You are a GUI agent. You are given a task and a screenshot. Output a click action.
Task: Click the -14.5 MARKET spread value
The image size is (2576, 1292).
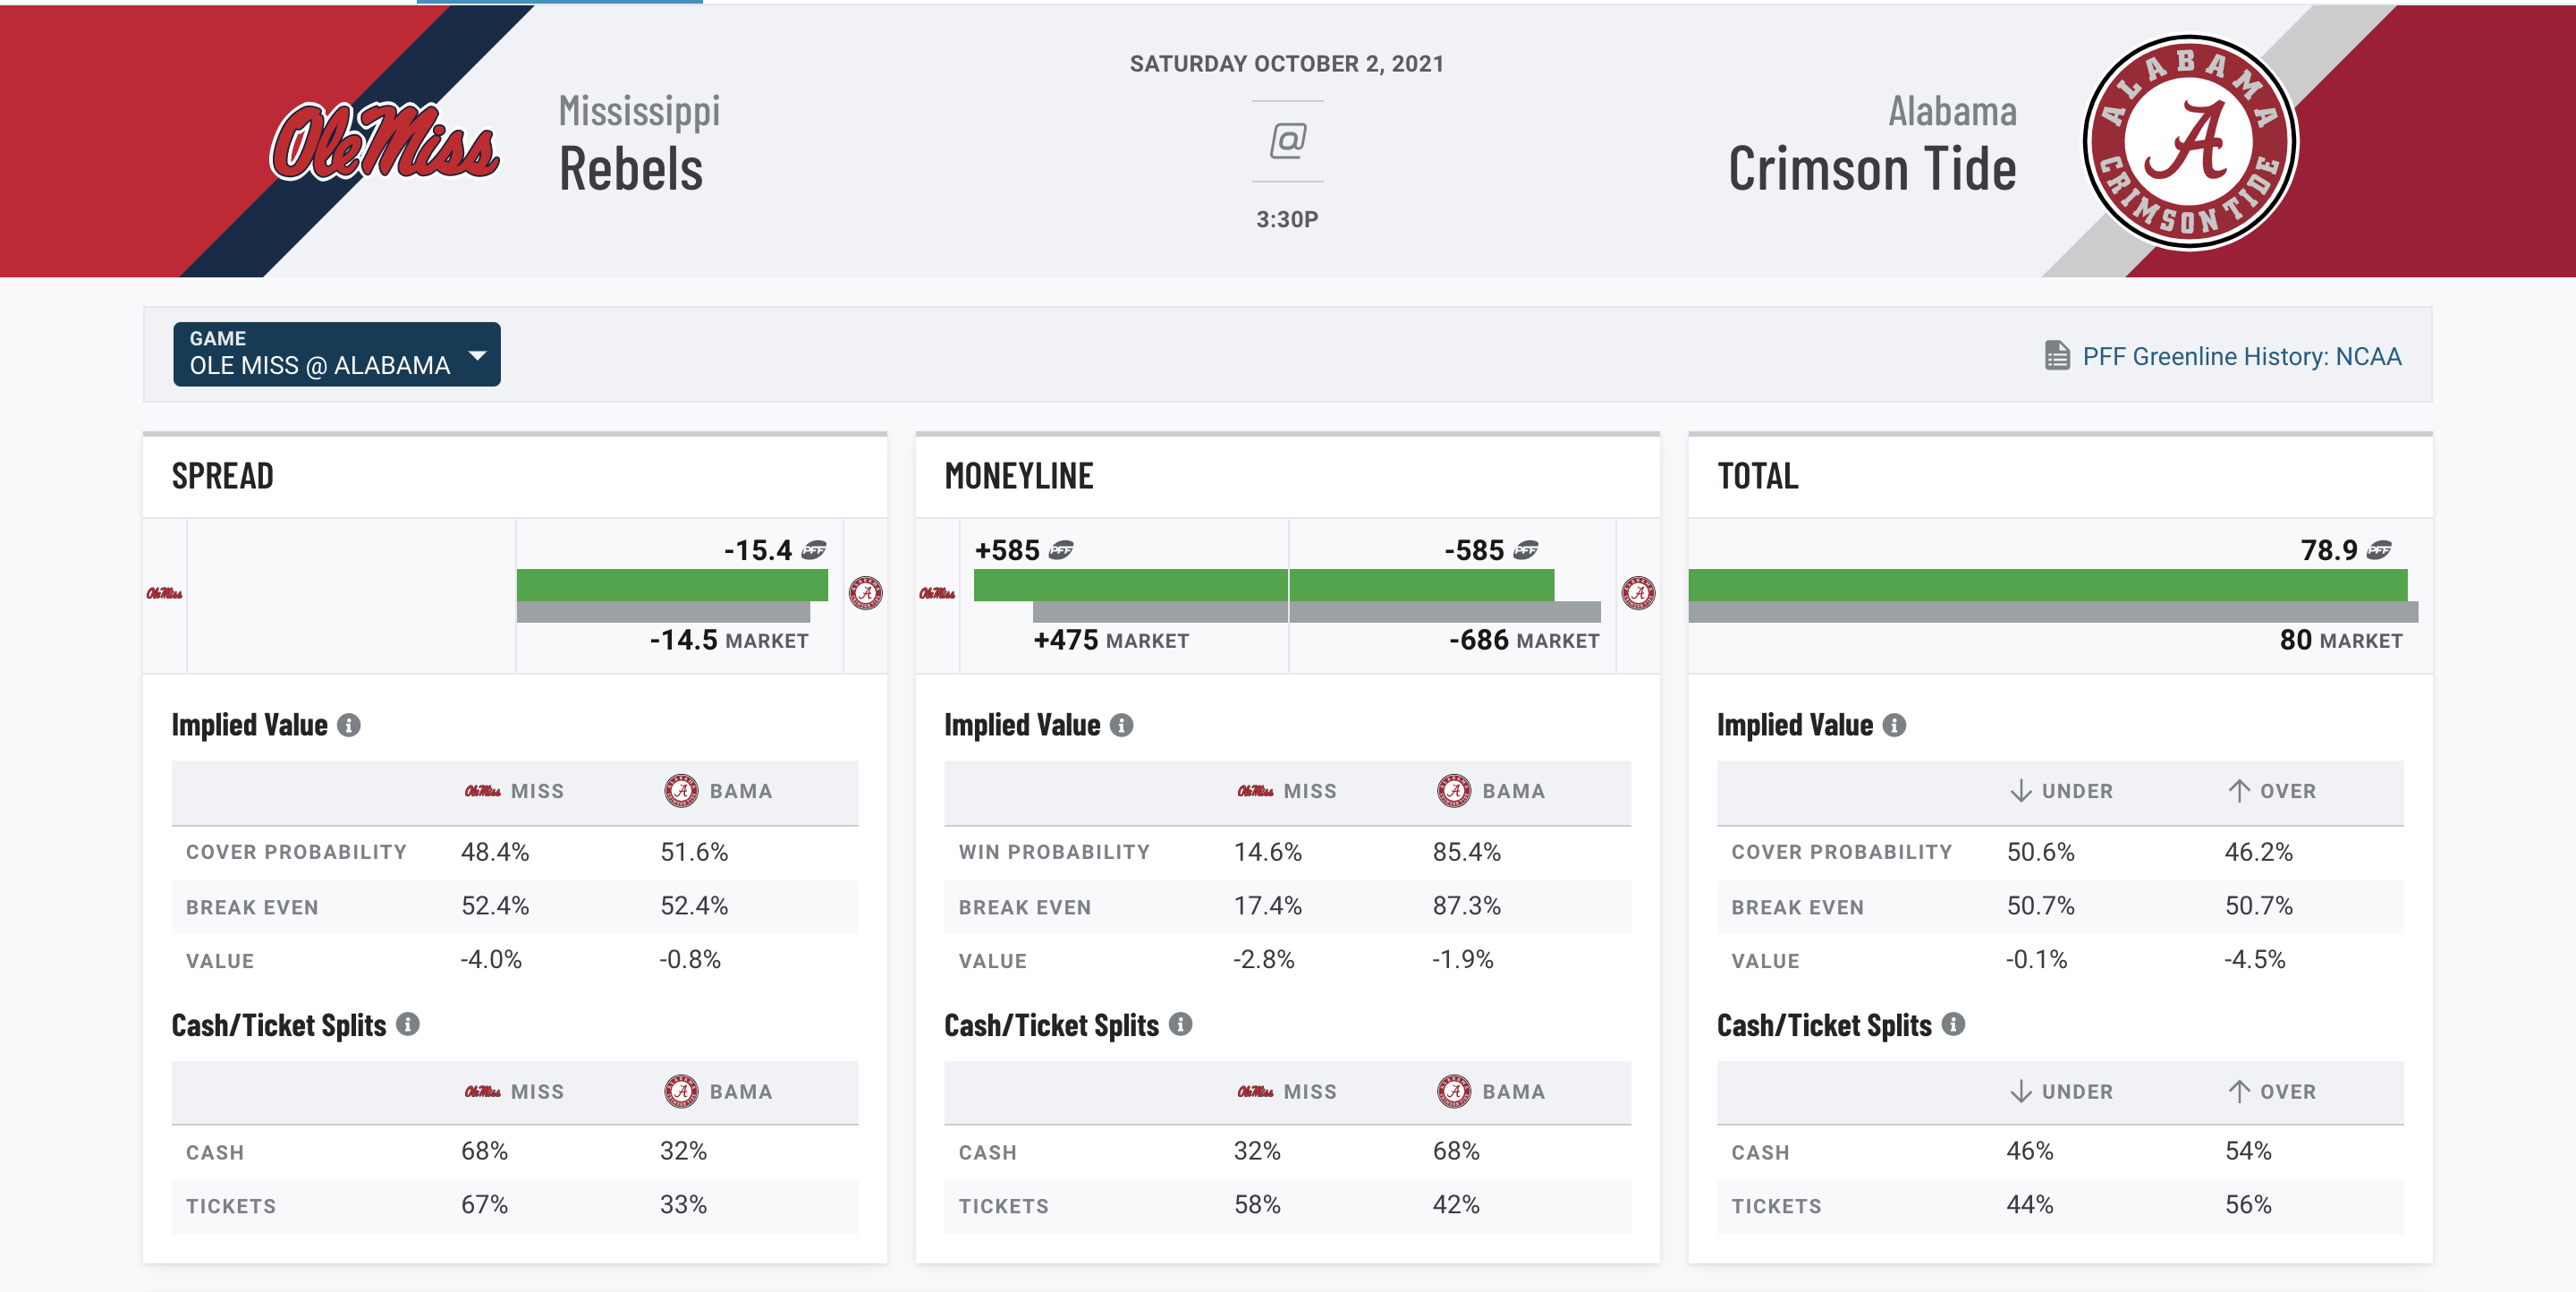pos(729,640)
